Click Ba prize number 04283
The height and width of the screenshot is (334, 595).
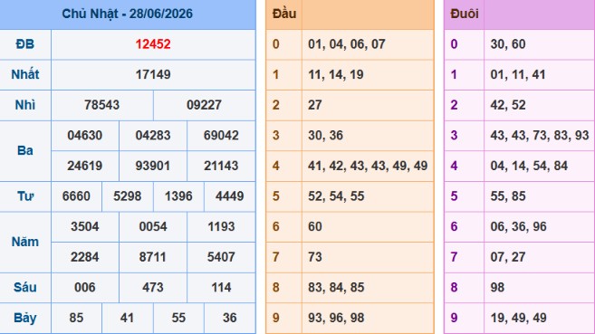(153, 136)
